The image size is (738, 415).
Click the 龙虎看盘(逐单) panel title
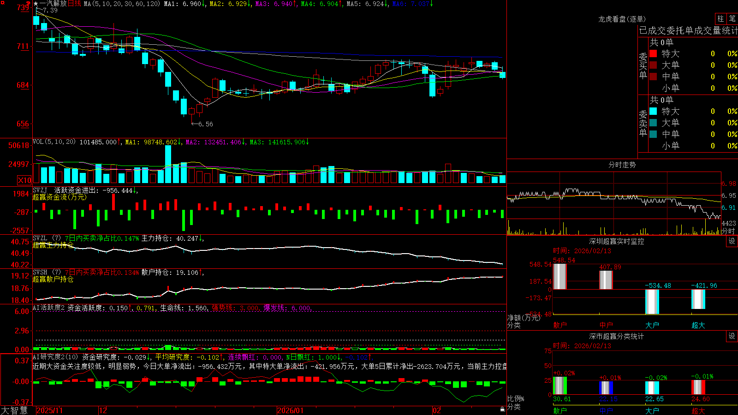[x=622, y=19]
